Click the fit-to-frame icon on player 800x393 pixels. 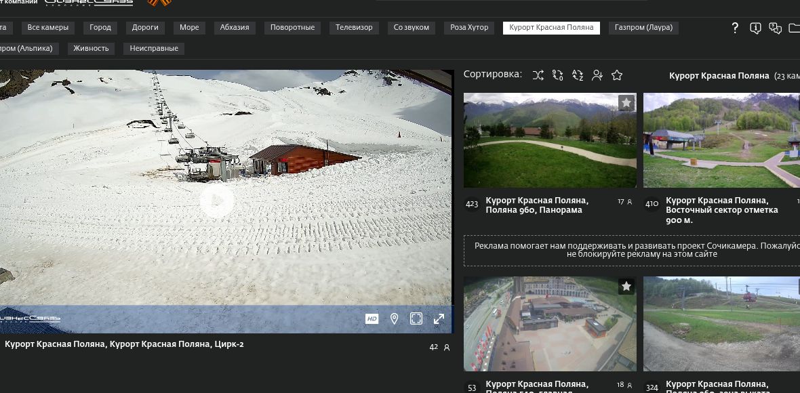[416, 319]
